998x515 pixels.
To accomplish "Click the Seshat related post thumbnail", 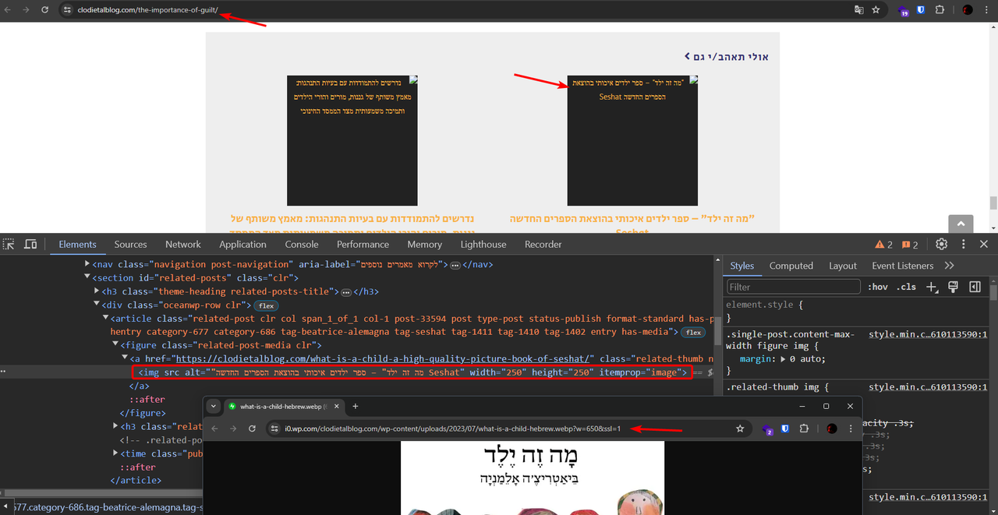I will coord(632,140).
